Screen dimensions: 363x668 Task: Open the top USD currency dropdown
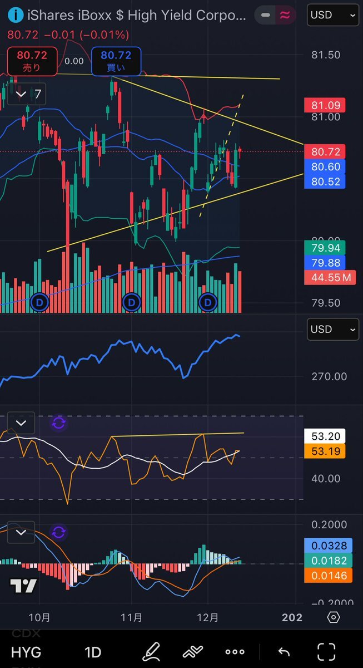tap(333, 15)
